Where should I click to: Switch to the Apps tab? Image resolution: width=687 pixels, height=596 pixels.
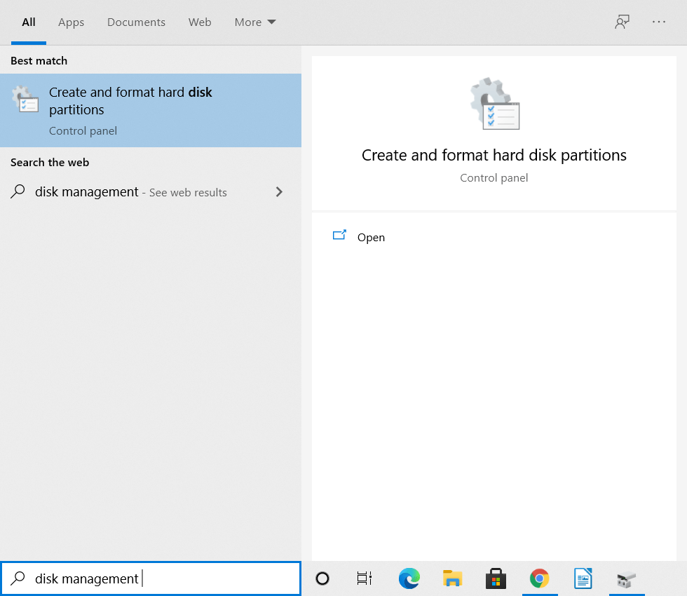[x=71, y=22]
